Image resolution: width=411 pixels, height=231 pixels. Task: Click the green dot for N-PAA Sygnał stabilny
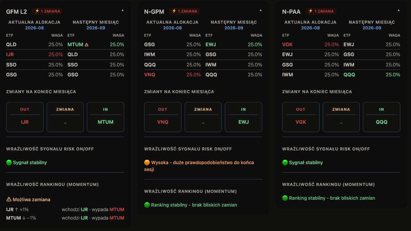pyautogui.click(x=285, y=162)
